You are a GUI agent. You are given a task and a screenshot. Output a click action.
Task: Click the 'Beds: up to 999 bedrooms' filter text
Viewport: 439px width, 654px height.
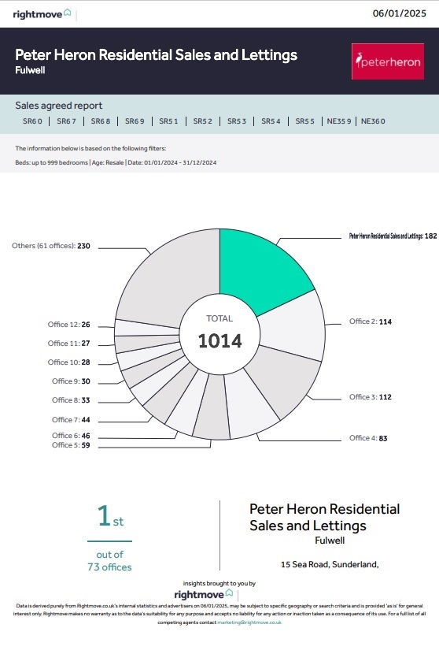coord(51,162)
